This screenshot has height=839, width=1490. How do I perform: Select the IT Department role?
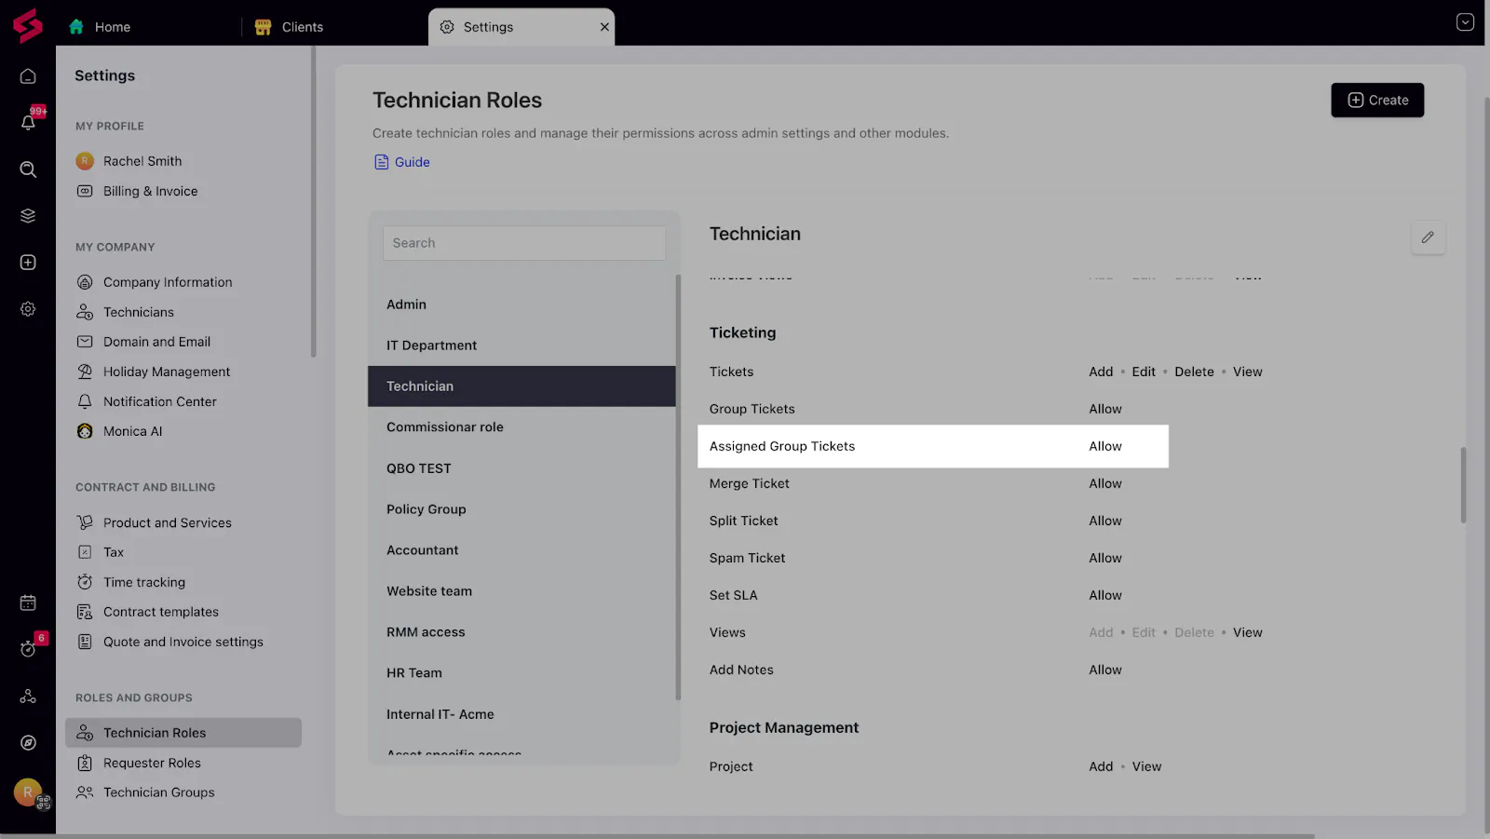[x=431, y=345]
